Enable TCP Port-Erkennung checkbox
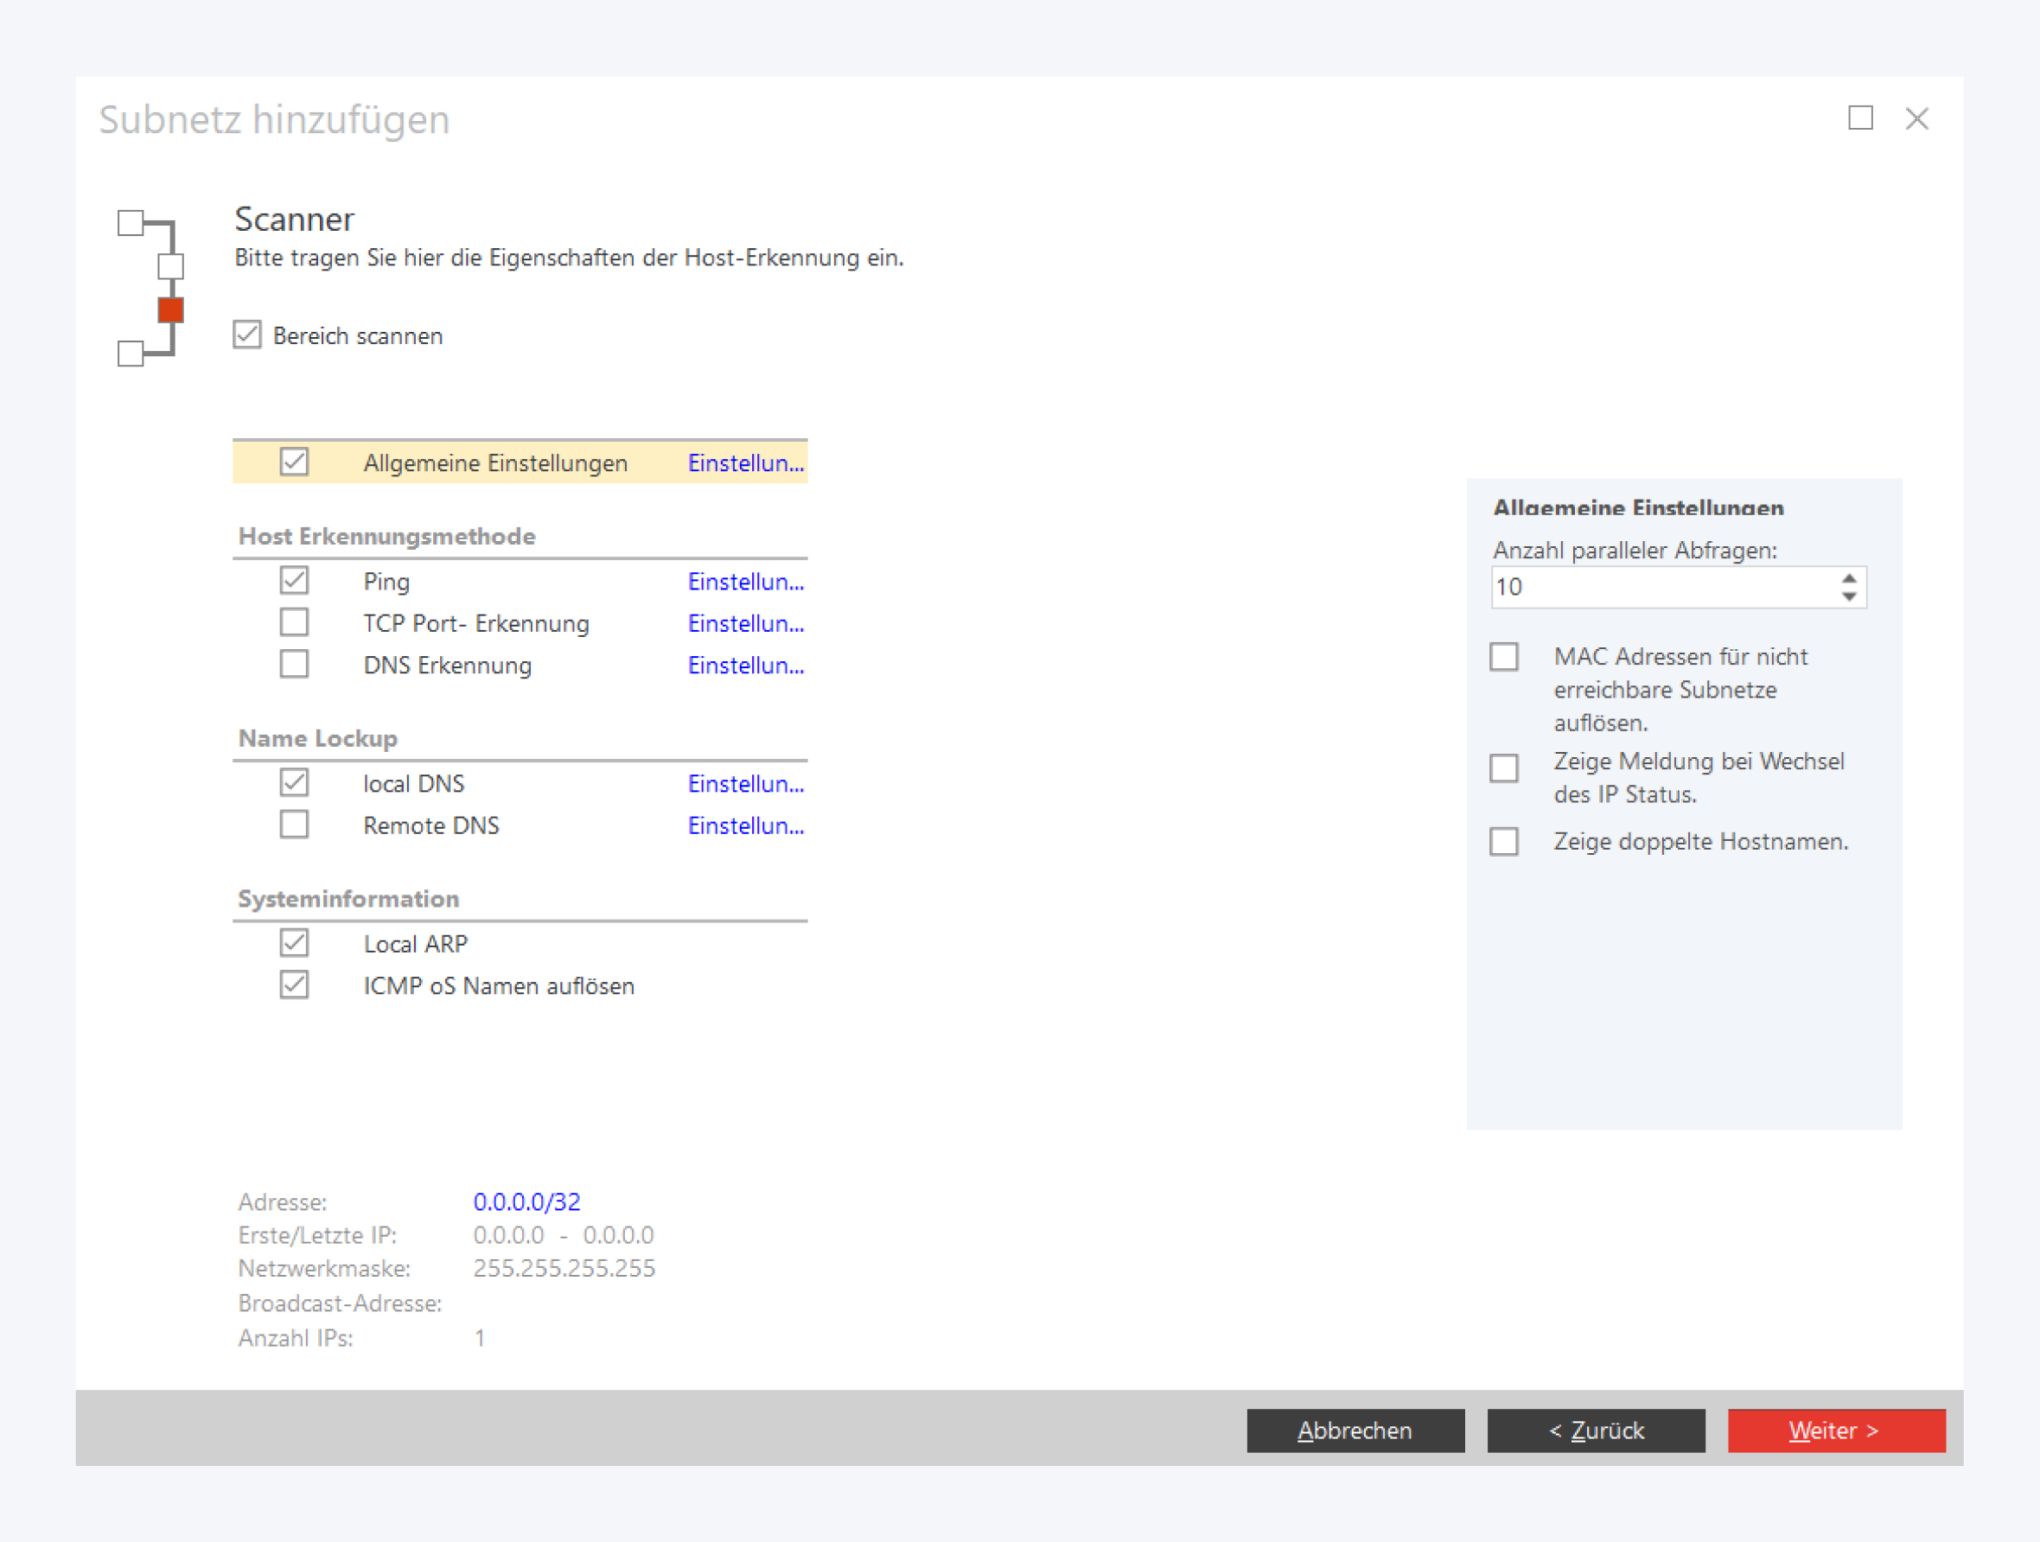 tap(294, 622)
